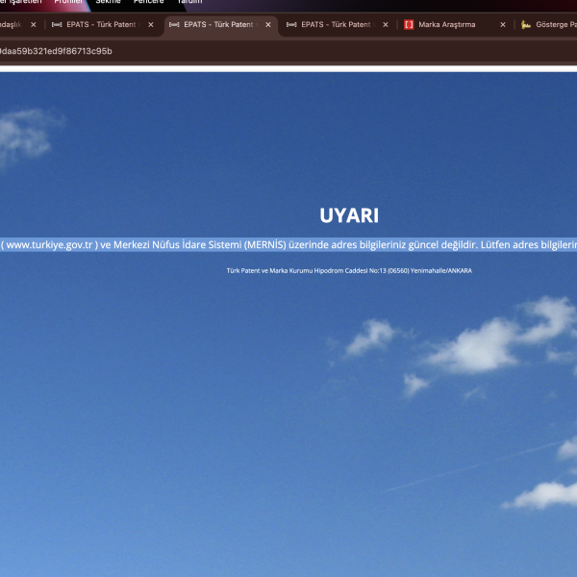
Task: Click the yellow Gösterge tab favicon
Action: 526,25
